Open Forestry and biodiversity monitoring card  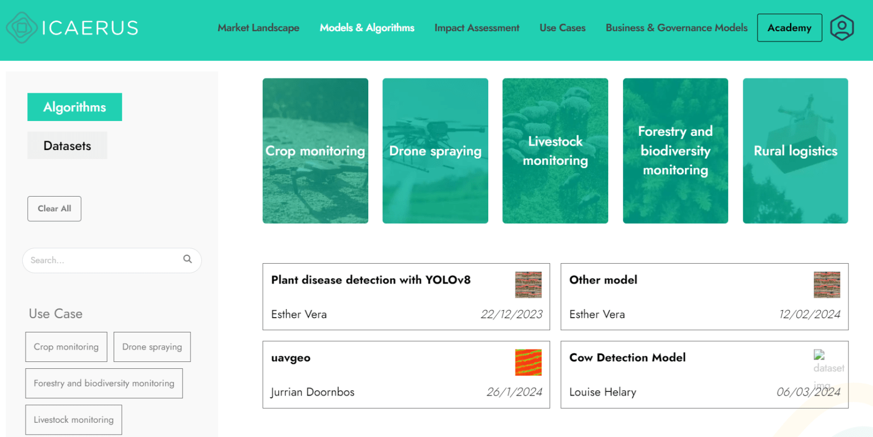point(675,151)
